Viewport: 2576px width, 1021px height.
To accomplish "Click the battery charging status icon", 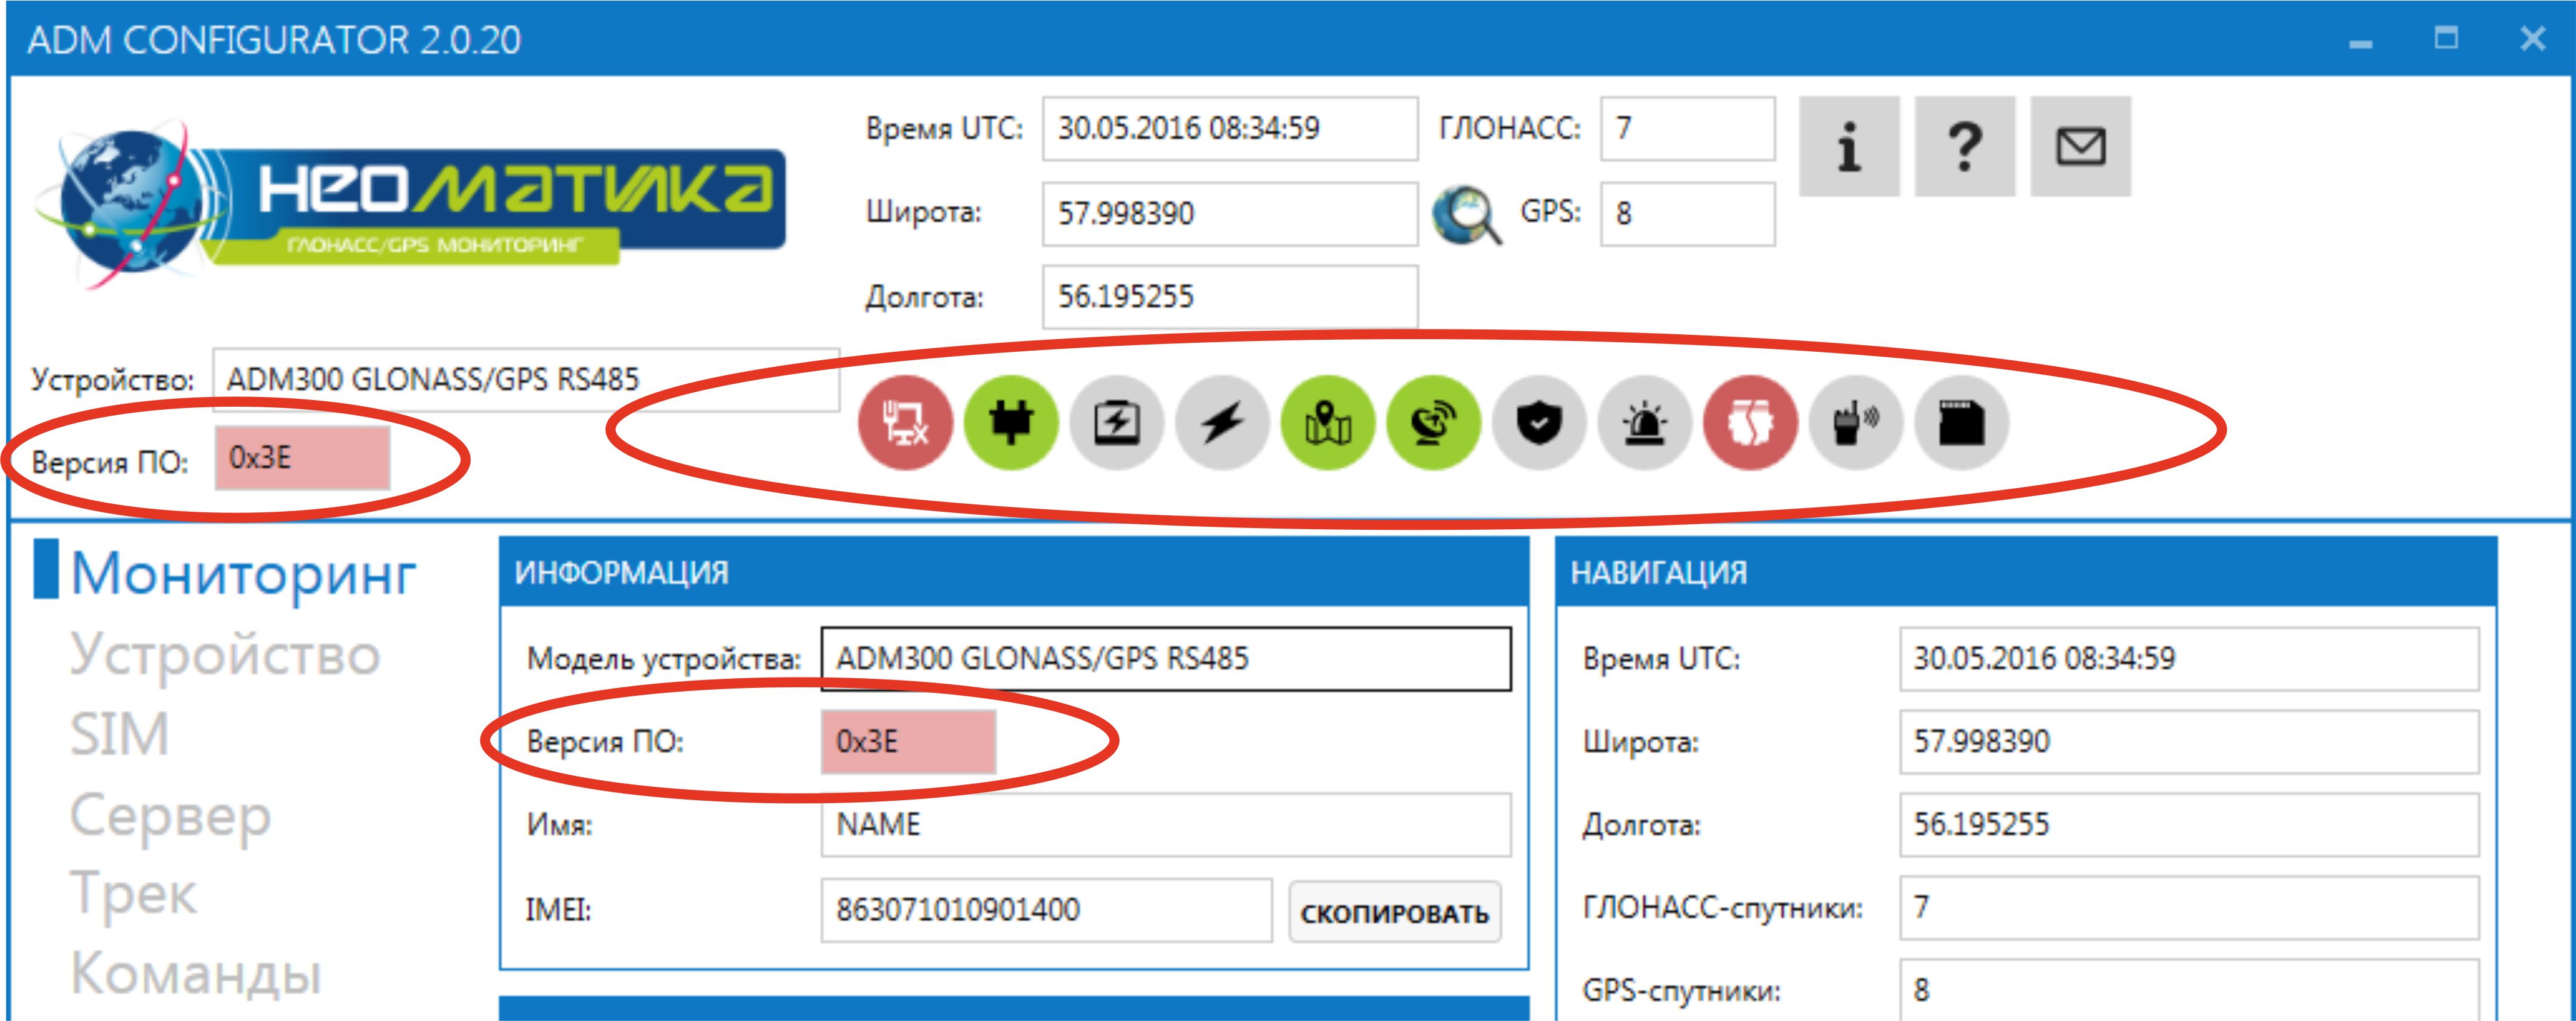I will click(1117, 423).
